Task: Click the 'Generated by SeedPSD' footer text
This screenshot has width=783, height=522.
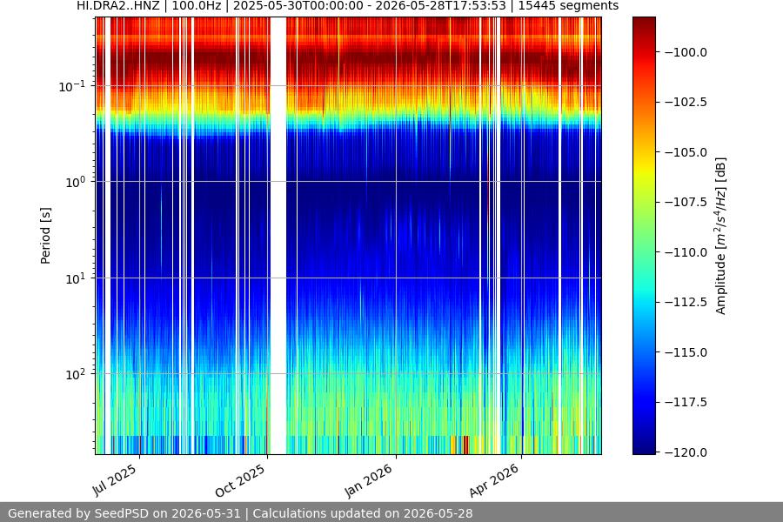Action: pos(240,513)
